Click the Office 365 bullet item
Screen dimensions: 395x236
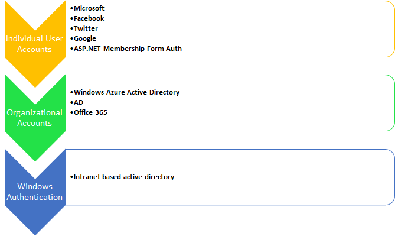tap(89, 112)
